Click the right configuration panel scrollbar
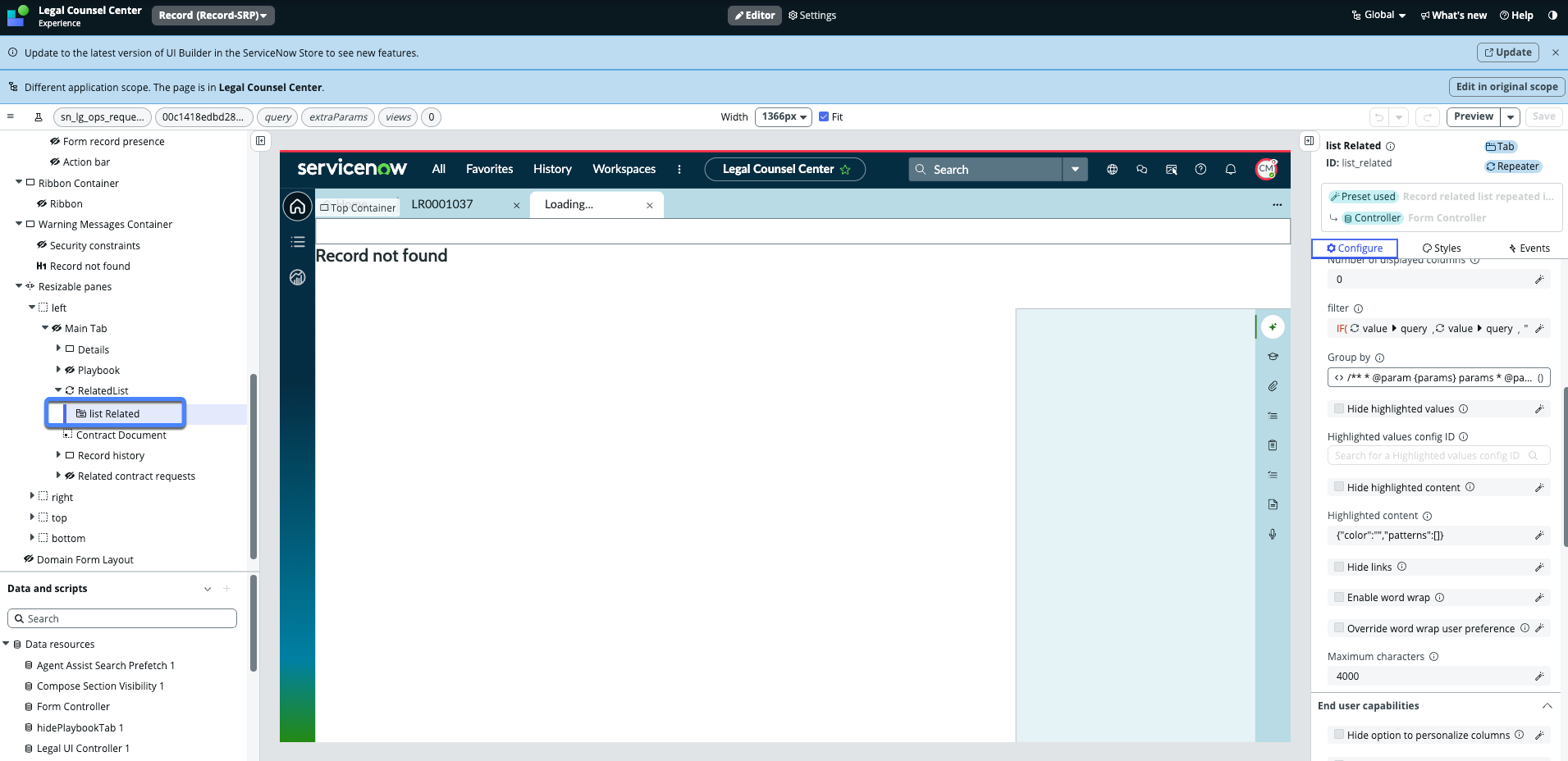The height and width of the screenshot is (761, 1568). [1565, 467]
